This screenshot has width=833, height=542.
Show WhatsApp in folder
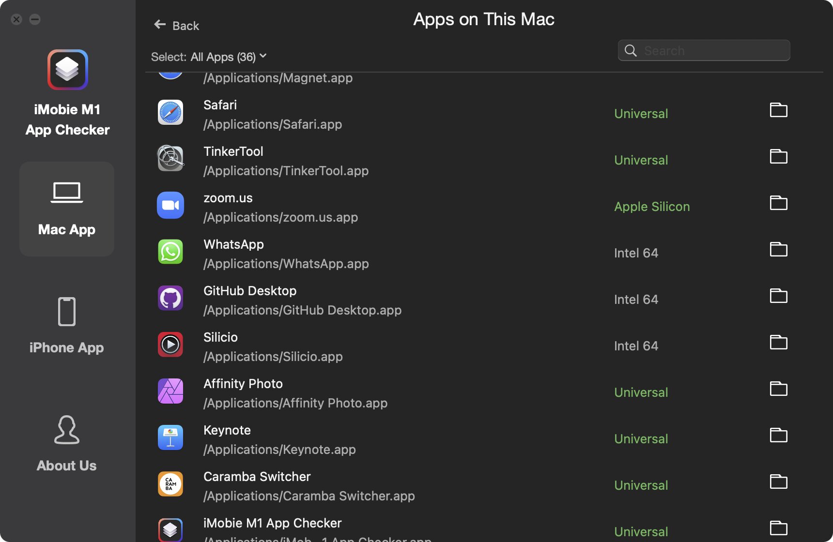[778, 250]
